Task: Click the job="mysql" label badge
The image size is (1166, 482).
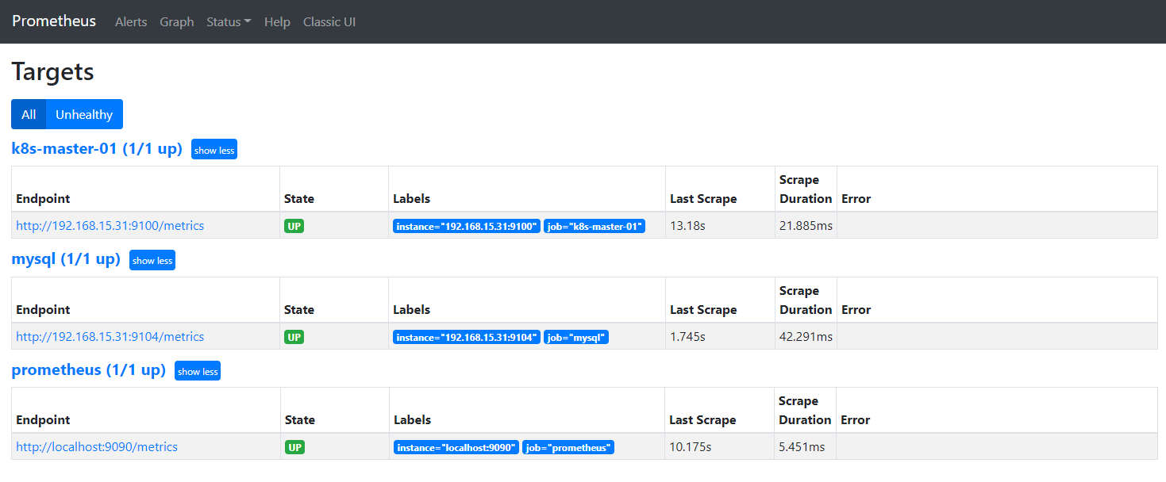Action: pos(575,337)
